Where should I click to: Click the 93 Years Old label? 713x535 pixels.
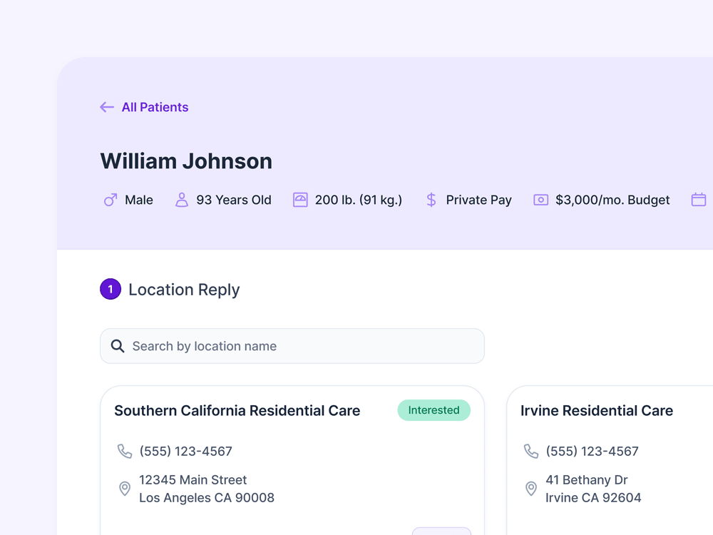coord(234,200)
